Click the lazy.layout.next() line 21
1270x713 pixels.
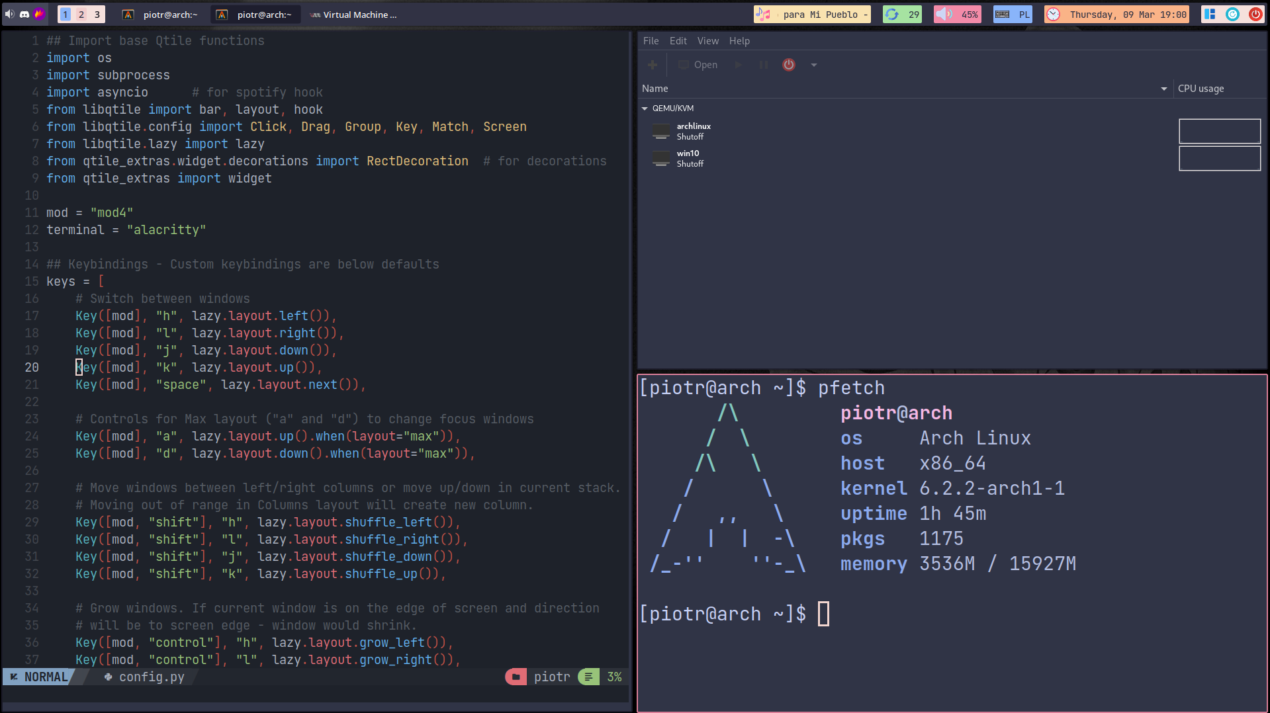click(x=220, y=385)
